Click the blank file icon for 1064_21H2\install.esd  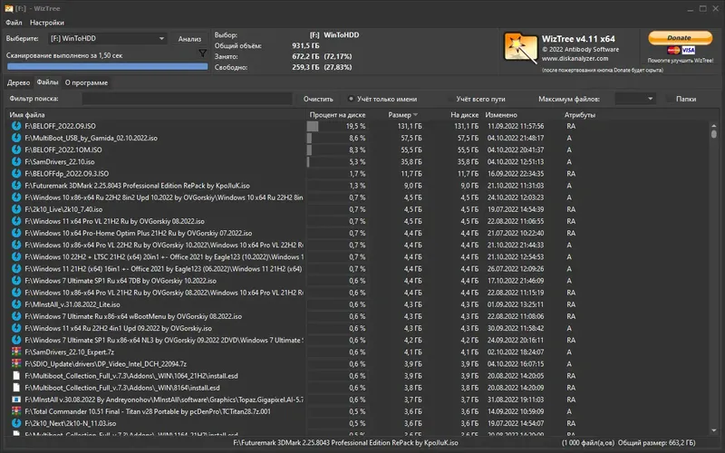16,376
